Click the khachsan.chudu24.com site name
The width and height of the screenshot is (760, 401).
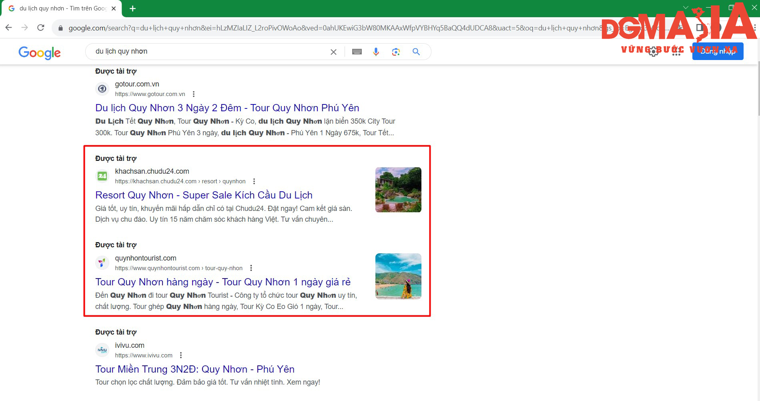point(152,171)
